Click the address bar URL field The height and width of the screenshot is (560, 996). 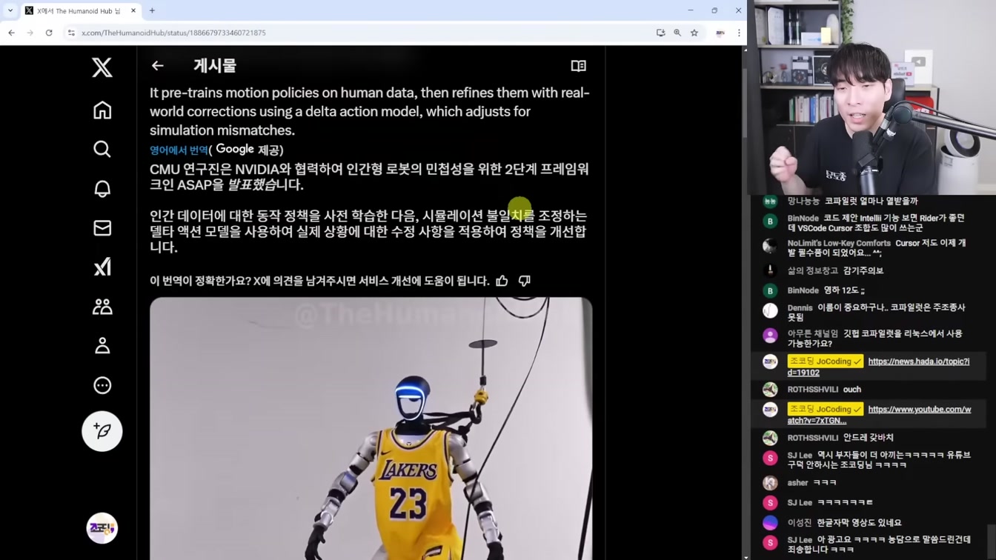(356, 33)
